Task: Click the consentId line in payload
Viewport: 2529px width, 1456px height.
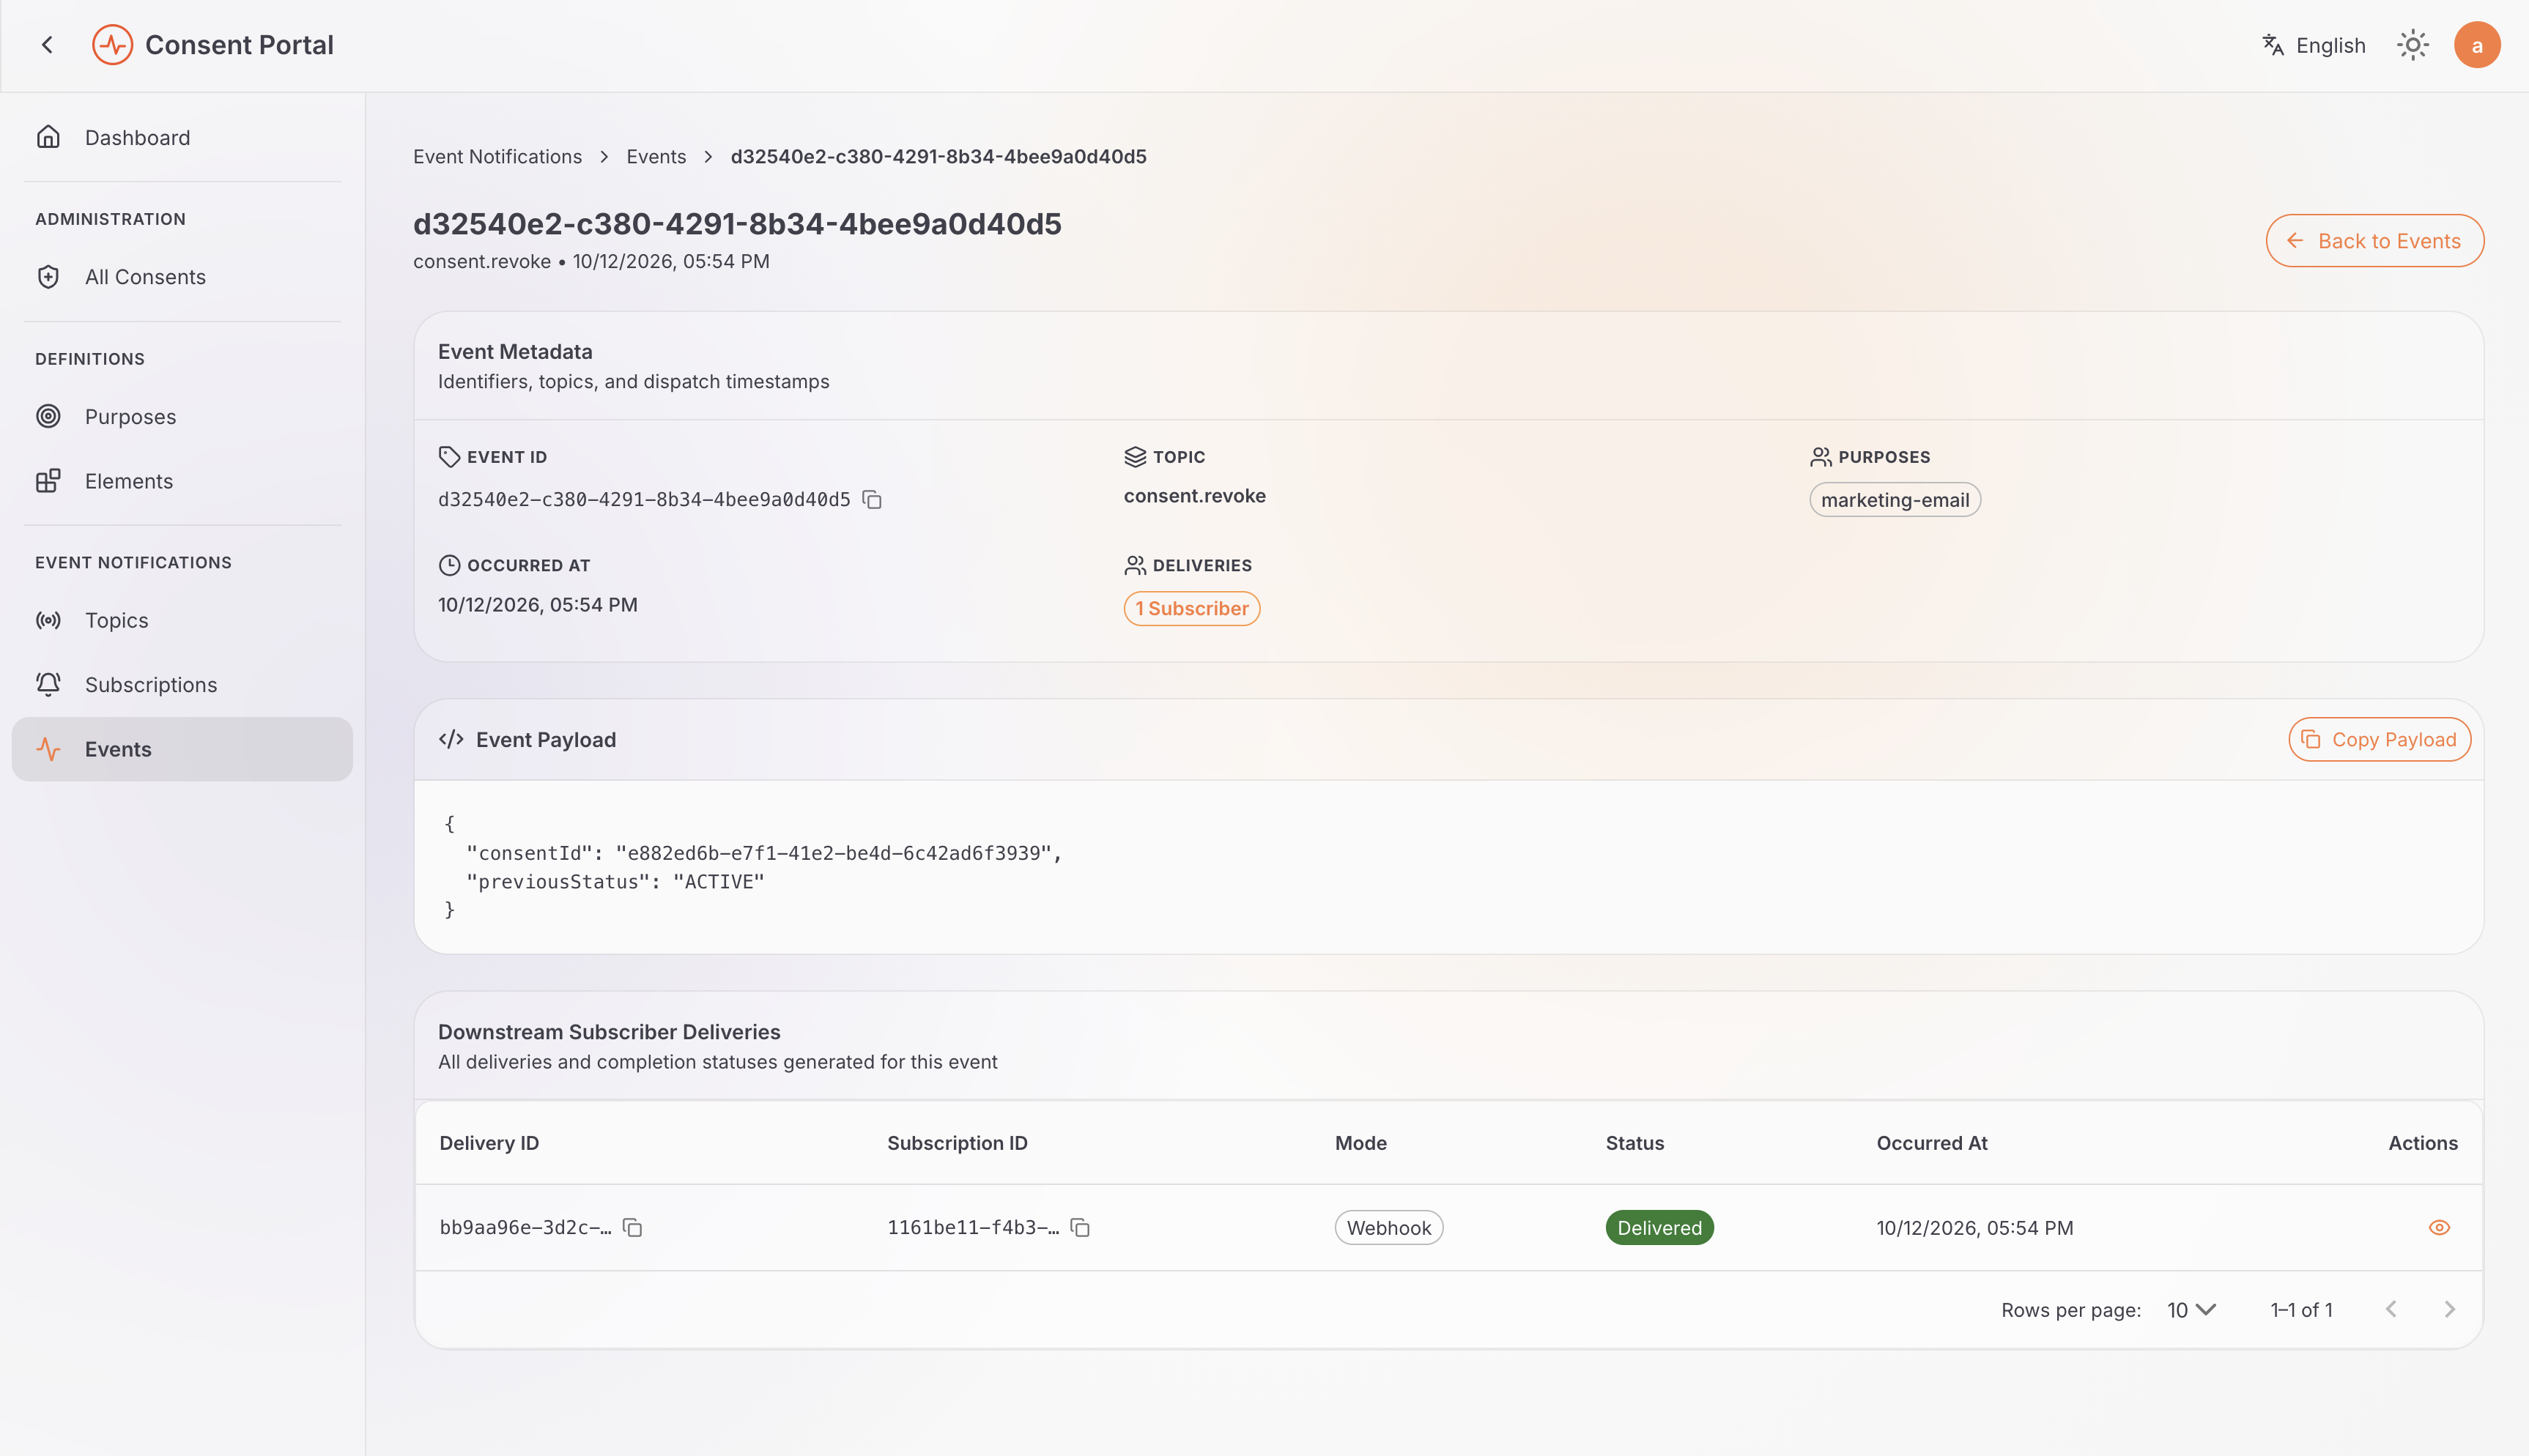Action: tap(763, 853)
